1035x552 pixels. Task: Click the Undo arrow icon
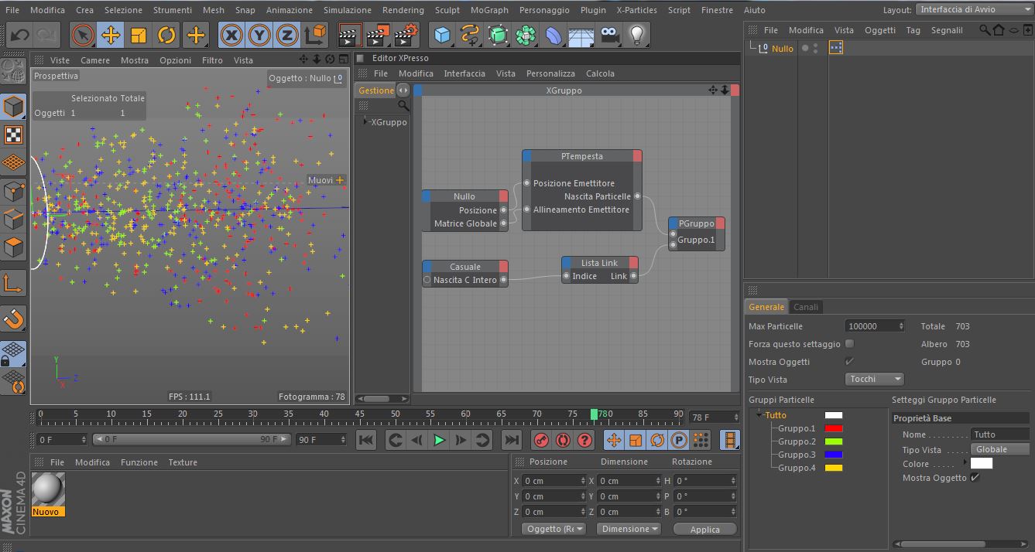pyautogui.click(x=19, y=35)
